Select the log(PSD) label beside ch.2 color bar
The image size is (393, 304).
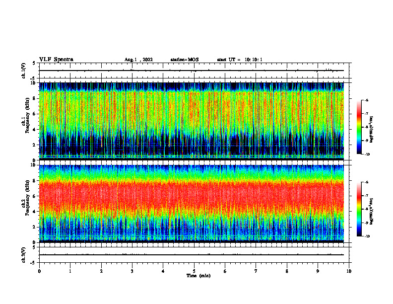(372, 211)
